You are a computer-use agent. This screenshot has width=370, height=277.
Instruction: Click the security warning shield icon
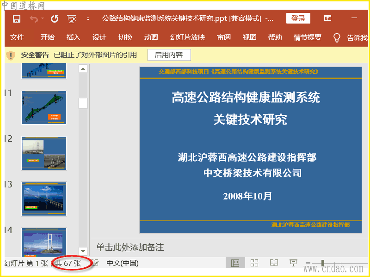point(11,55)
